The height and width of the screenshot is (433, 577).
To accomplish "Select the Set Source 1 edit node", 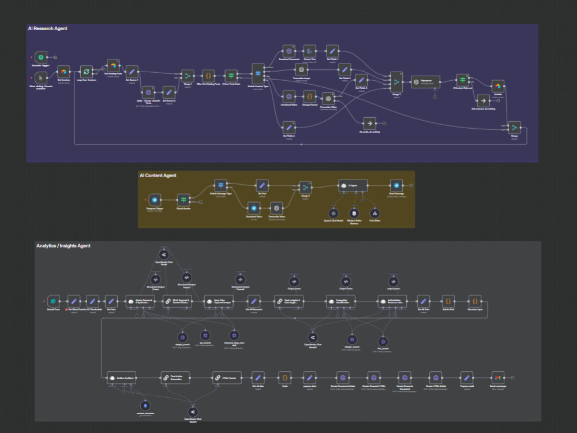I will point(132,72).
